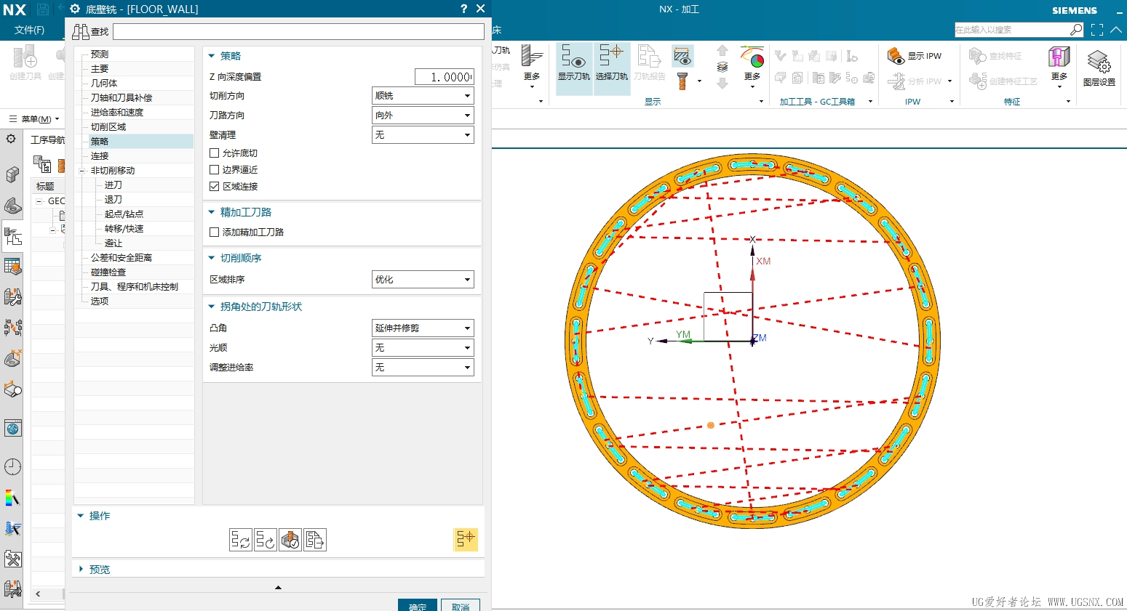Viewport: 1127px width, 611px height.
Task: Click the 分析 IPW button
Action: tap(915, 81)
